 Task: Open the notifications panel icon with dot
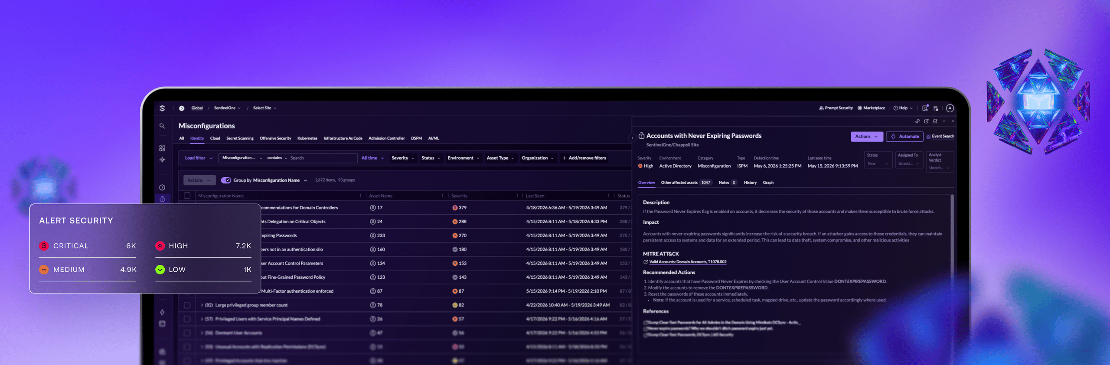pyautogui.click(x=925, y=108)
